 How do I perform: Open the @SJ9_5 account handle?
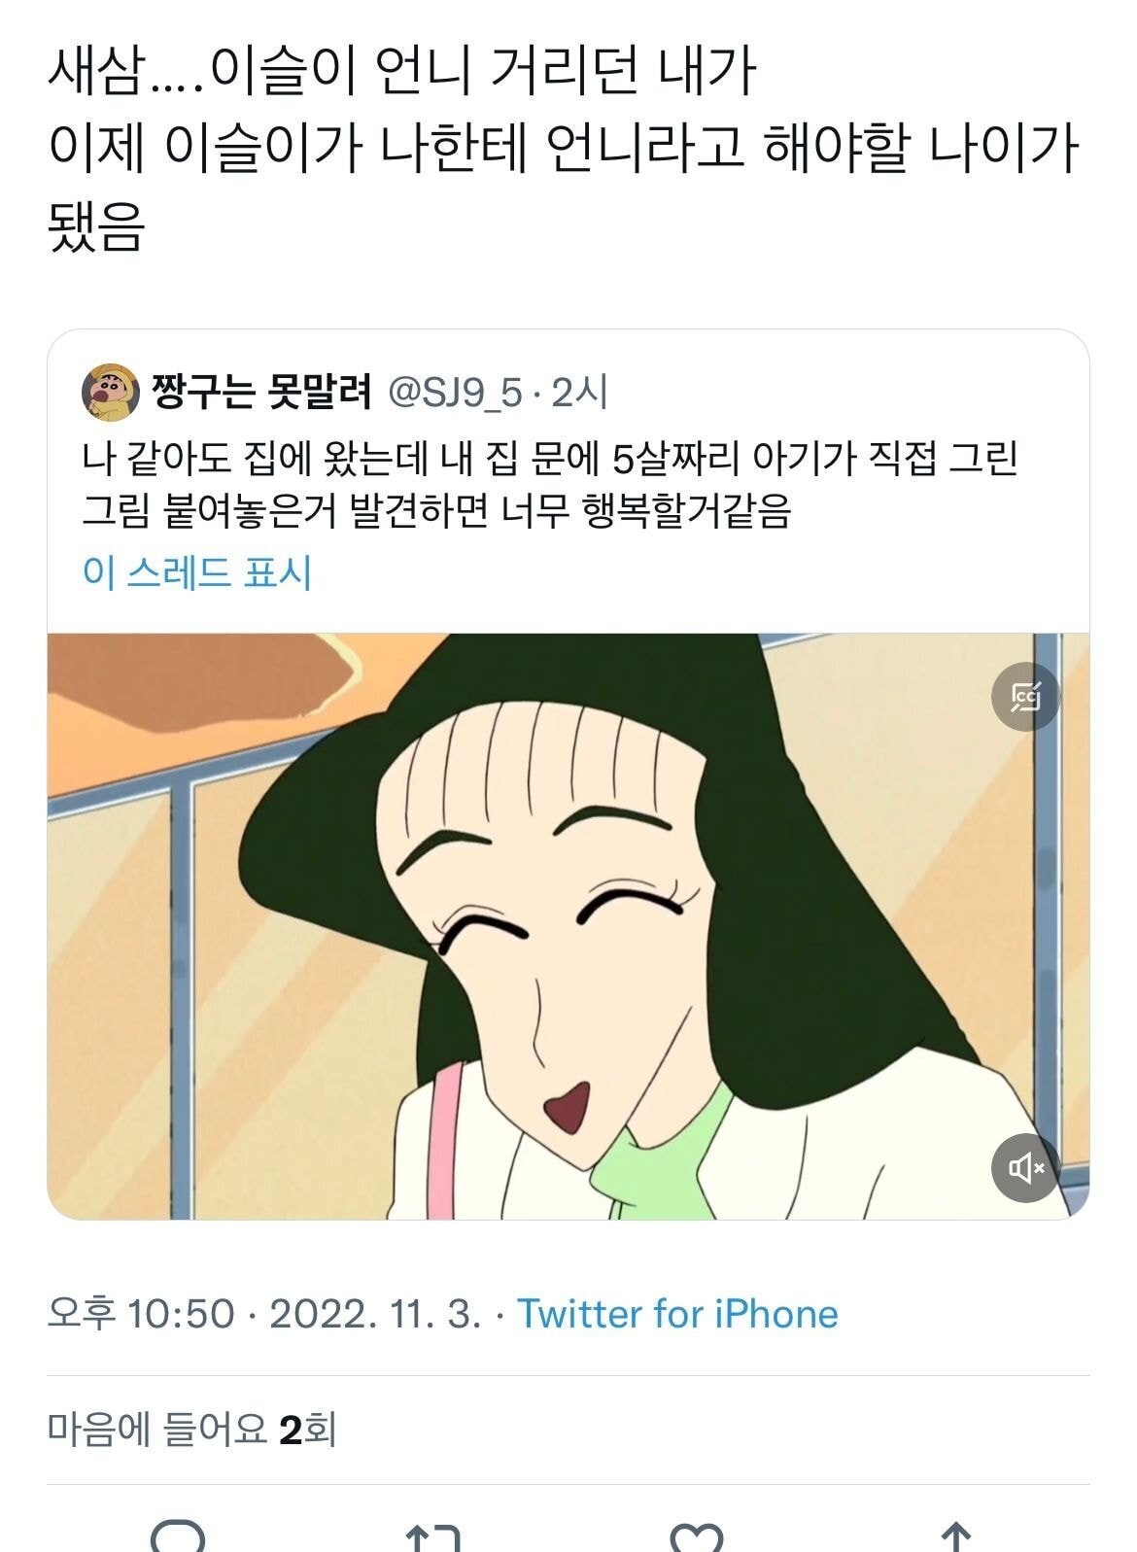pos(455,393)
